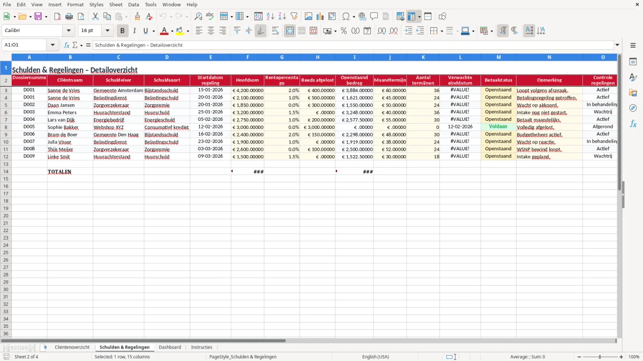The width and height of the screenshot is (643, 361).
Task: Click the Format as Percent icon
Action: pyautogui.click(x=343, y=31)
